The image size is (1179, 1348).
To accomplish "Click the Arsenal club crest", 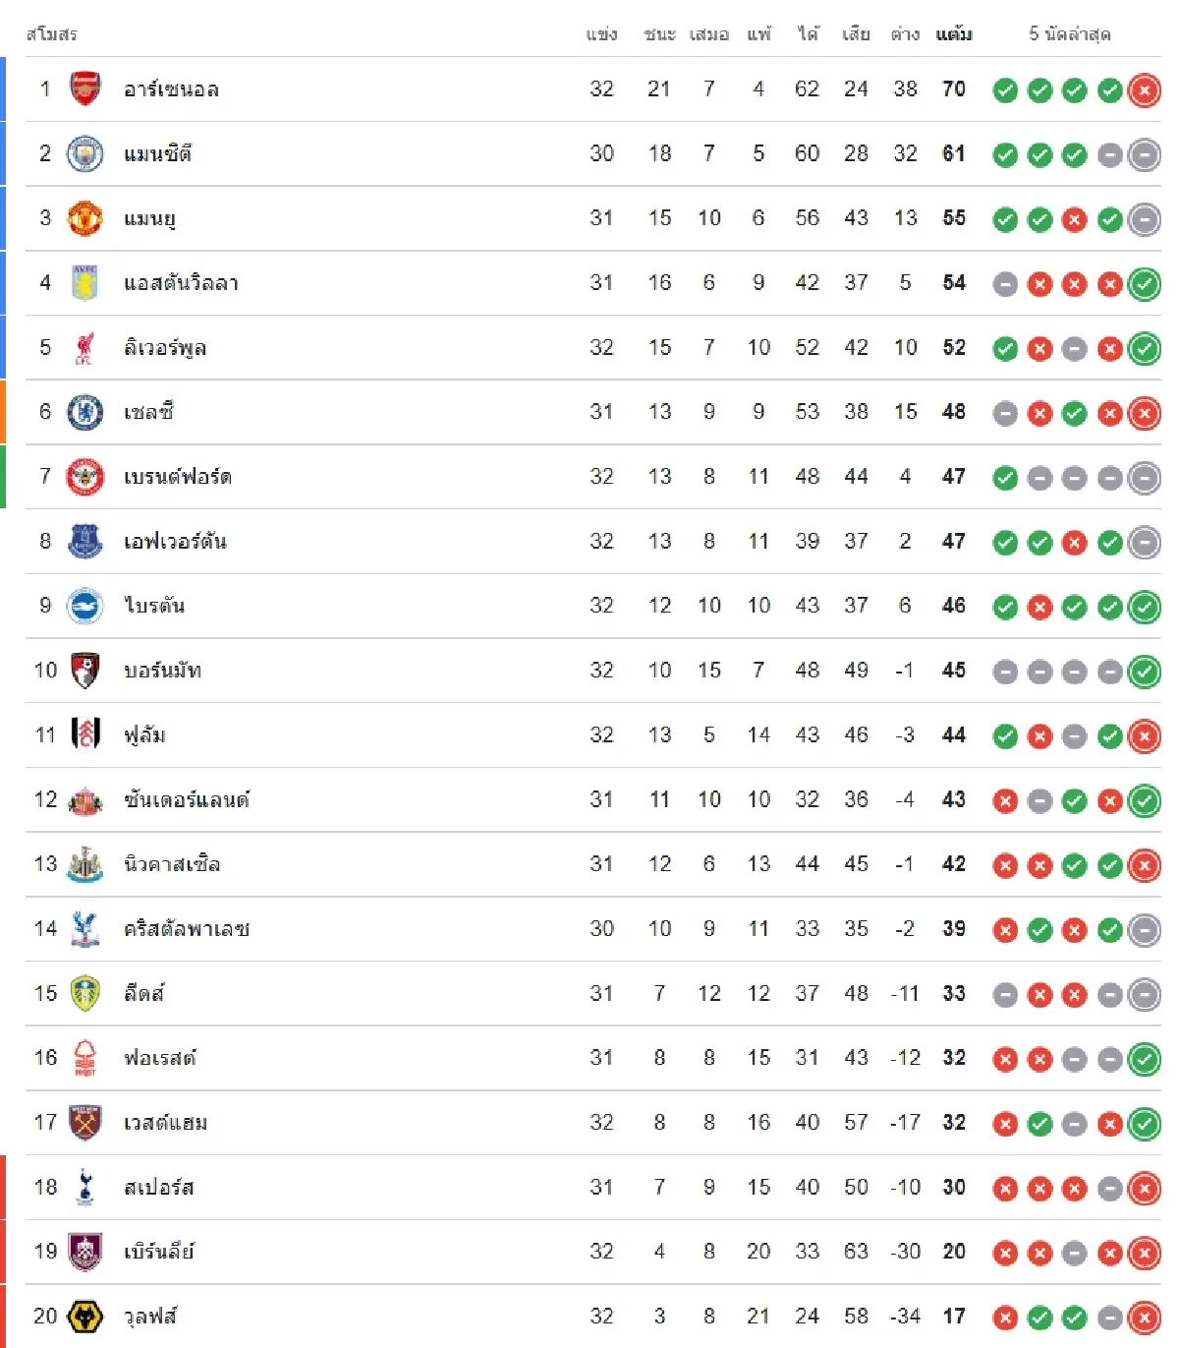I will [x=85, y=89].
